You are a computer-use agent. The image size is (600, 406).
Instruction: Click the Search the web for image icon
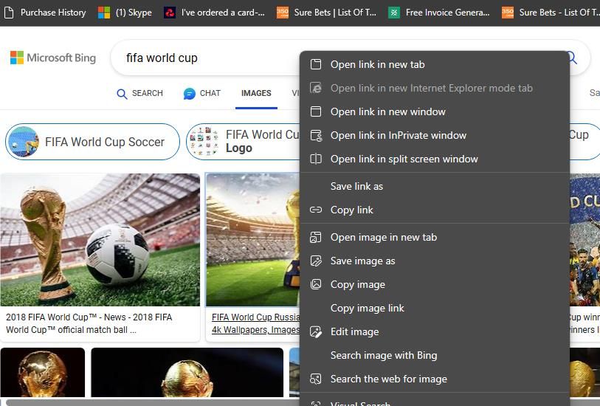(316, 379)
